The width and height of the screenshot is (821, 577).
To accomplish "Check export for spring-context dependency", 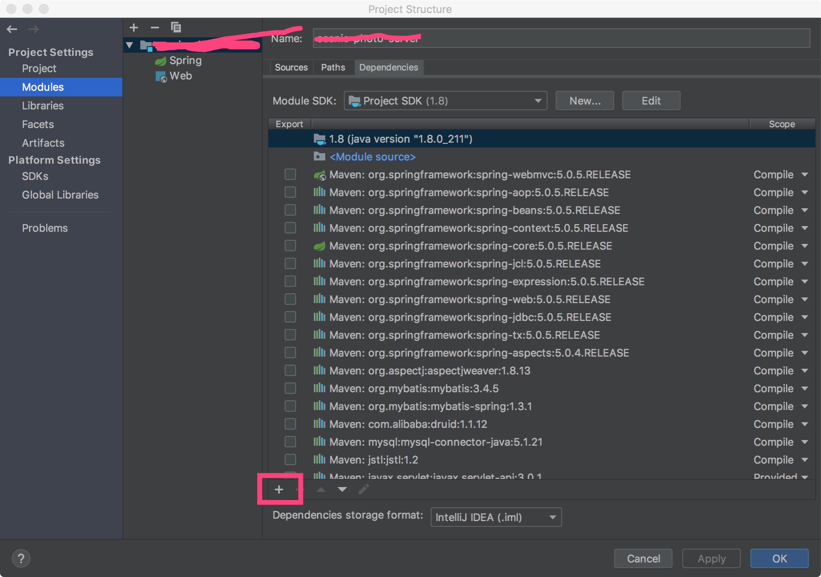I will 290,228.
